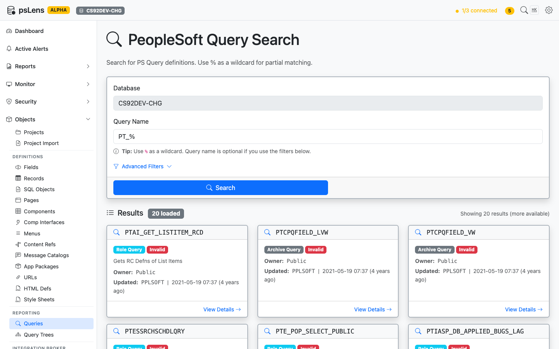Screen dimensions: 559x349
Task: Click the Query Trees diagram icon
Action: point(18,335)
